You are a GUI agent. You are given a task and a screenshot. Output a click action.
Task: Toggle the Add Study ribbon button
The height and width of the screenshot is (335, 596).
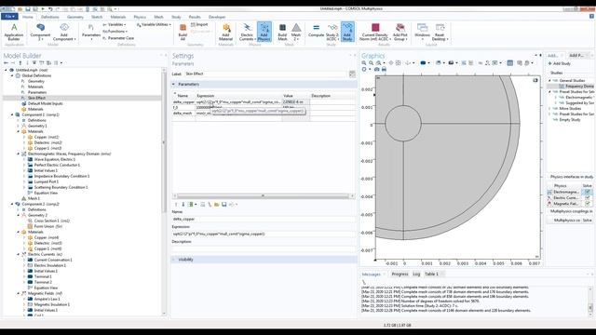347,32
